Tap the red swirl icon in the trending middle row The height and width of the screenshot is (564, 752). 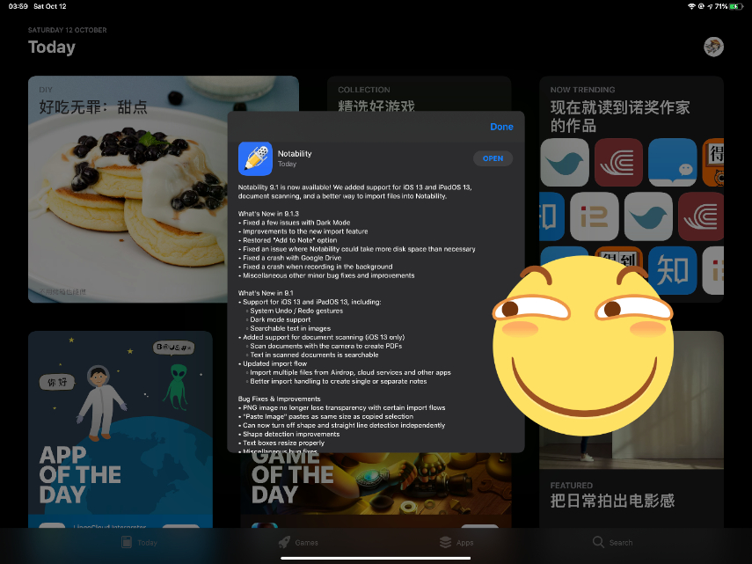point(701,216)
